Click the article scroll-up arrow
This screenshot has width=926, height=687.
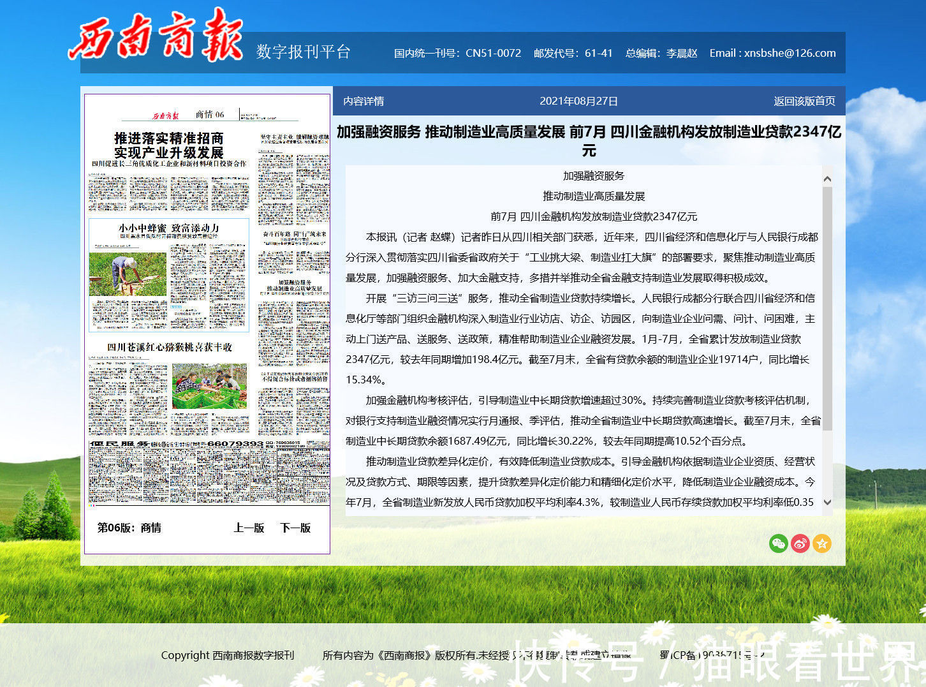click(827, 179)
